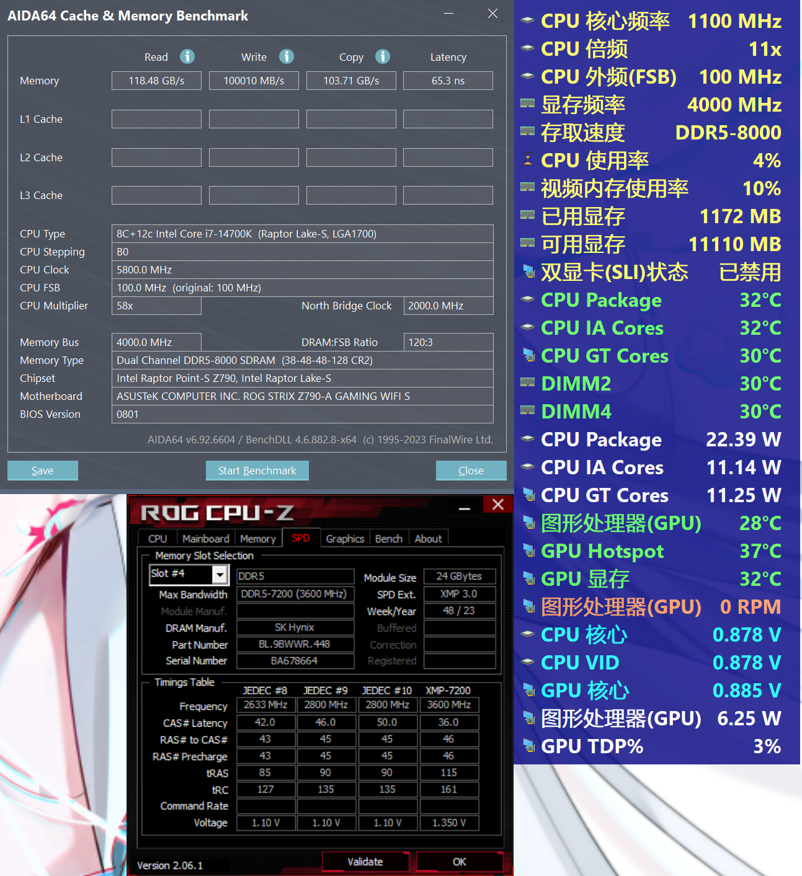Screen dimensions: 802x876
Task: Open the Bench tab in CPU-Z
Action: 389,538
